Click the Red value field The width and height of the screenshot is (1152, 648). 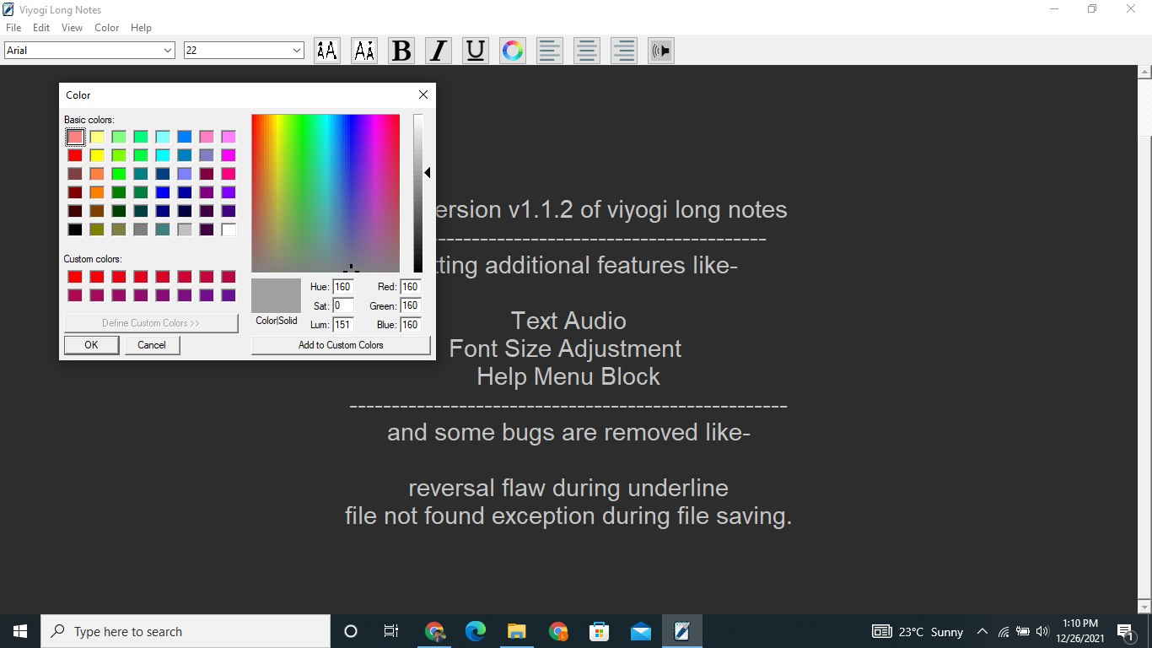pos(411,287)
